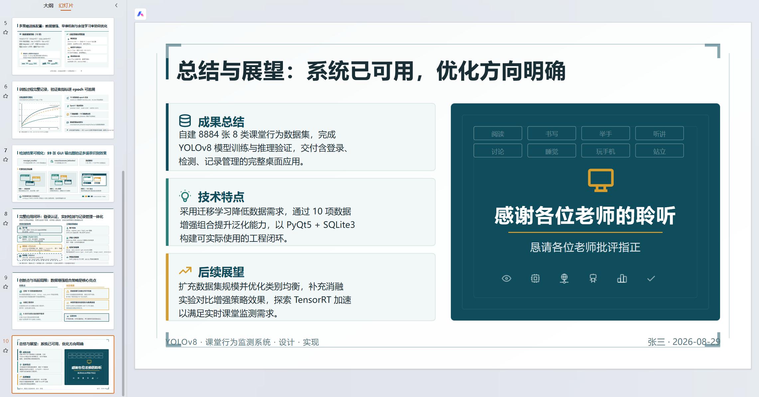Select the text 恳请各位老师批评指正
This screenshot has width=759, height=397.
pos(585,247)
